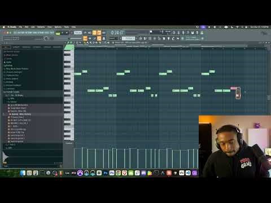Open the View menu
Screen dimensions: 271x203
(50, 27)
